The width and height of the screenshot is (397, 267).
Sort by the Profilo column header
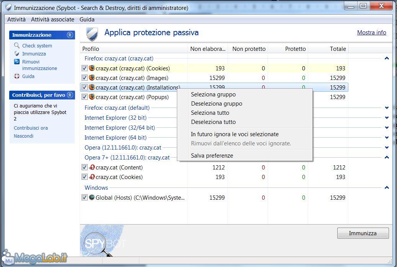pos(134,49)
